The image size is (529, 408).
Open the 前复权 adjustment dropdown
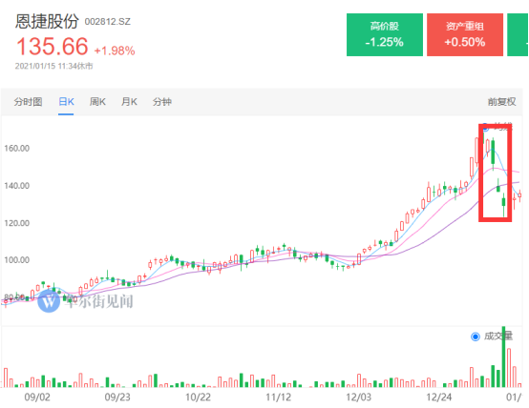pos(501,102)
